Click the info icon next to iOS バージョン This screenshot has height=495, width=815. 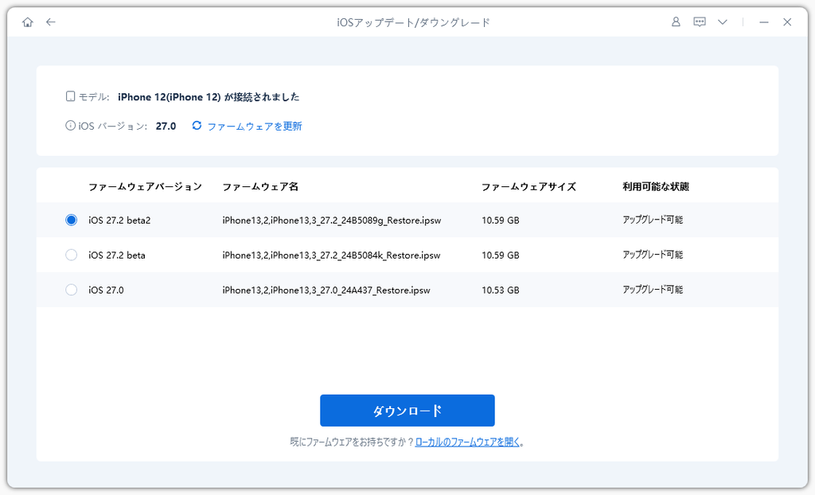pos(70,125)
